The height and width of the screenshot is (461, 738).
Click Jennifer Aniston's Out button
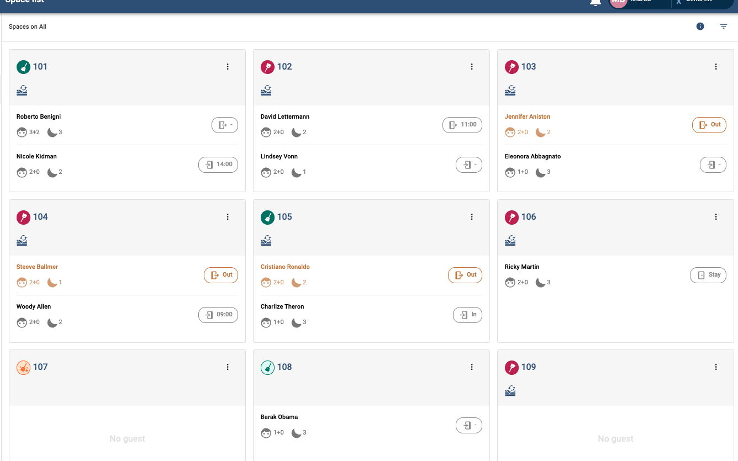709,125
